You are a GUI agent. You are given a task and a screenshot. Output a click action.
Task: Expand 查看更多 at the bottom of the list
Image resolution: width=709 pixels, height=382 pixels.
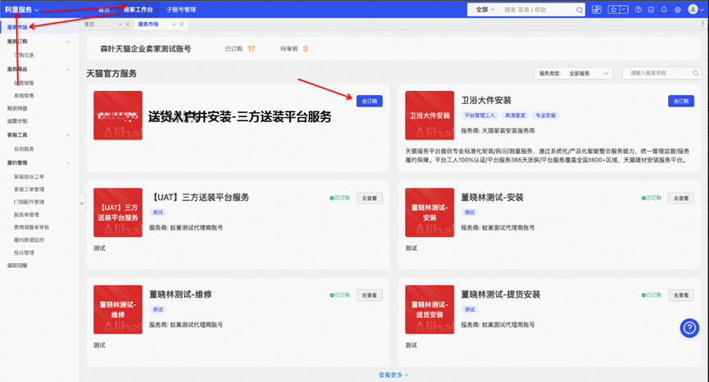393,375
